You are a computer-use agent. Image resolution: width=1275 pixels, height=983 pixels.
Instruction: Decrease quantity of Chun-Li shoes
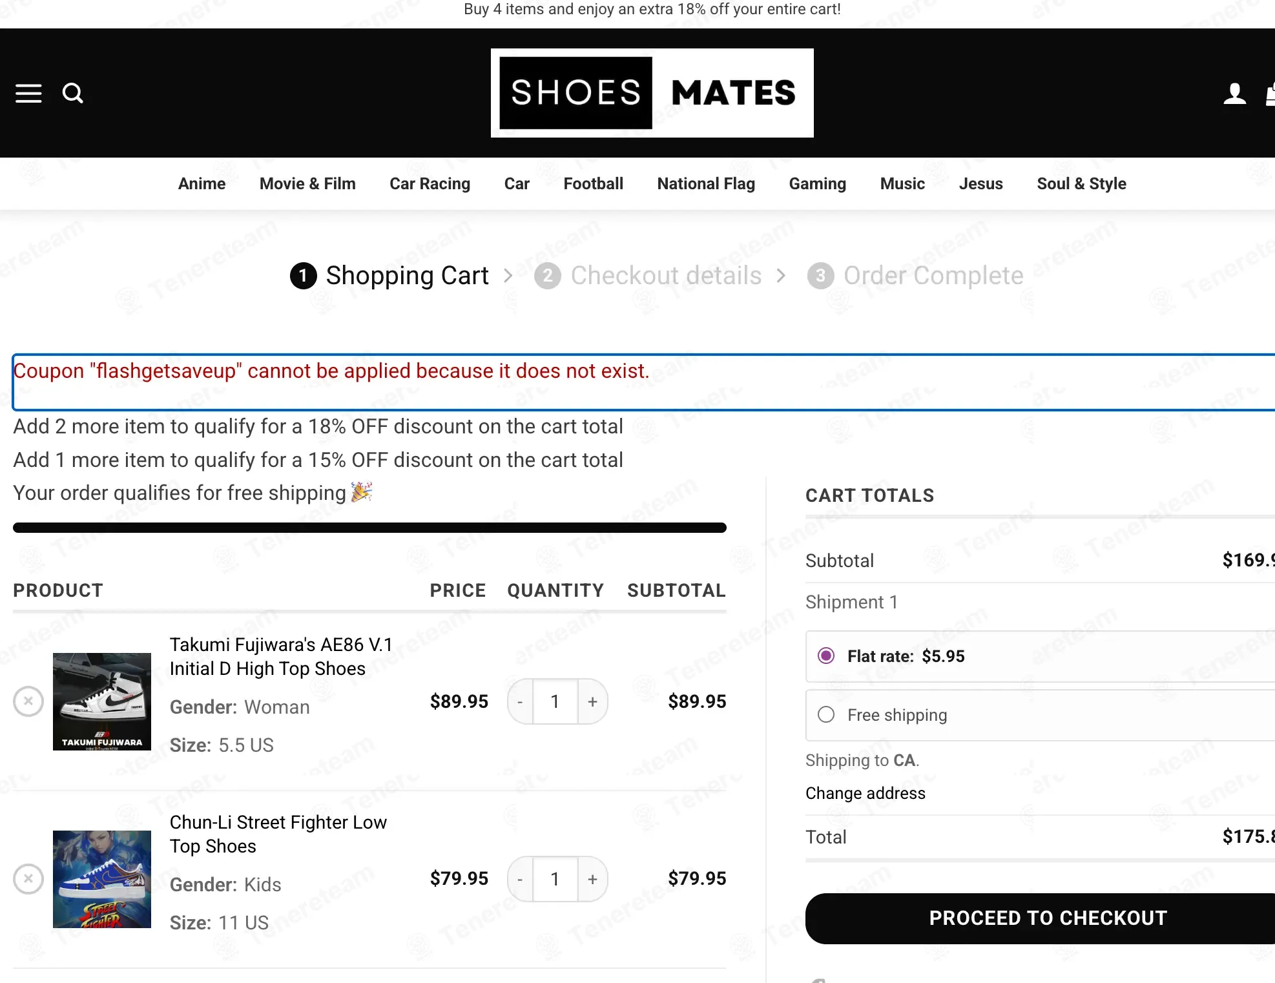click(520, 879)
